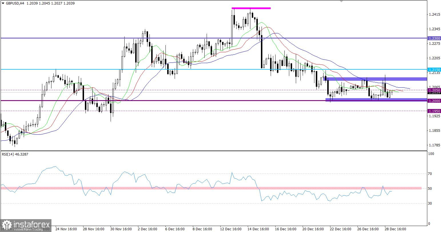Click the 2 Dec 16:00 date label

coord(147,229)
